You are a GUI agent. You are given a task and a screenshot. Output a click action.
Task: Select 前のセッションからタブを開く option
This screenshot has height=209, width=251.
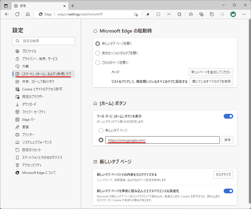tap(98, 53)
